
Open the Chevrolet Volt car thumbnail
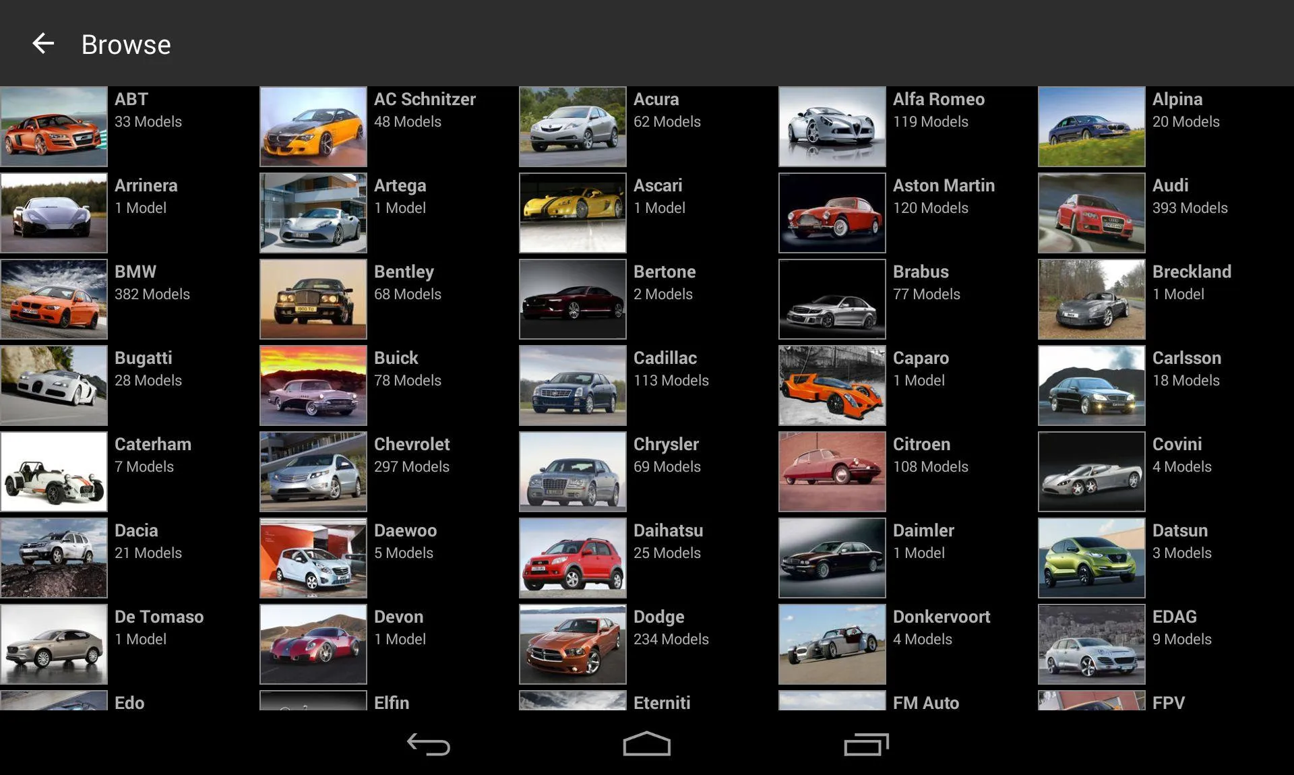click(x=313, y=472)
